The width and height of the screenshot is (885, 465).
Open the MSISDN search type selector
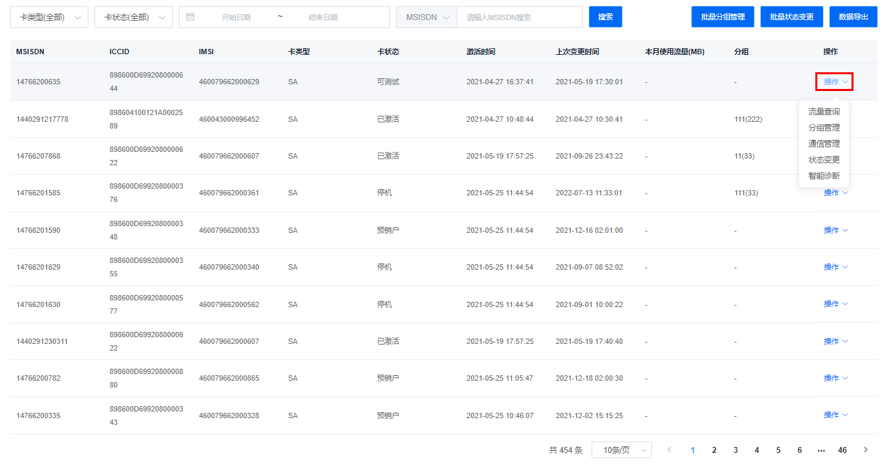click(x=427, y=17)
